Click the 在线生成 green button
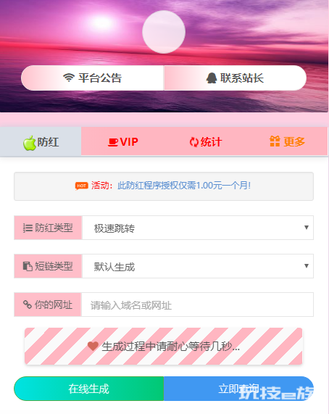The height and width of the screenshot is (414, 329). (89, 389)
